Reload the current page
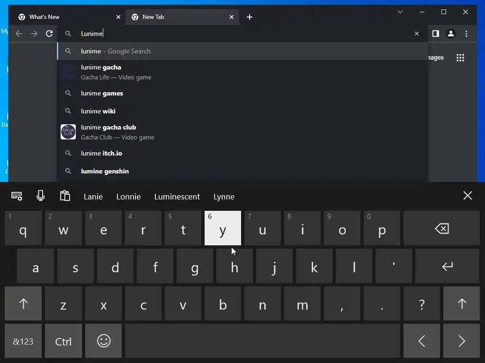The width and height of the screenshot is (485, 363). click(49, 34)
